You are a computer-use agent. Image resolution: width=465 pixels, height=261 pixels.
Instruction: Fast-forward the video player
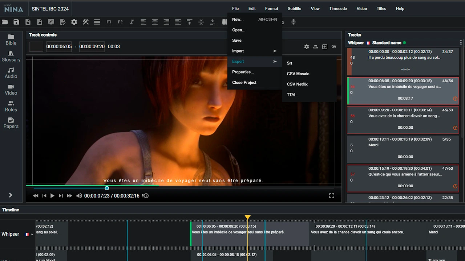pos(69,196)
